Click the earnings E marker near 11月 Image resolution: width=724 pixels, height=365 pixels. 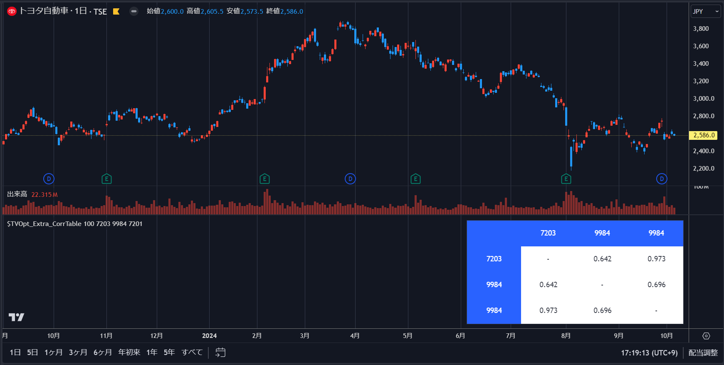[x=106, y=179]
